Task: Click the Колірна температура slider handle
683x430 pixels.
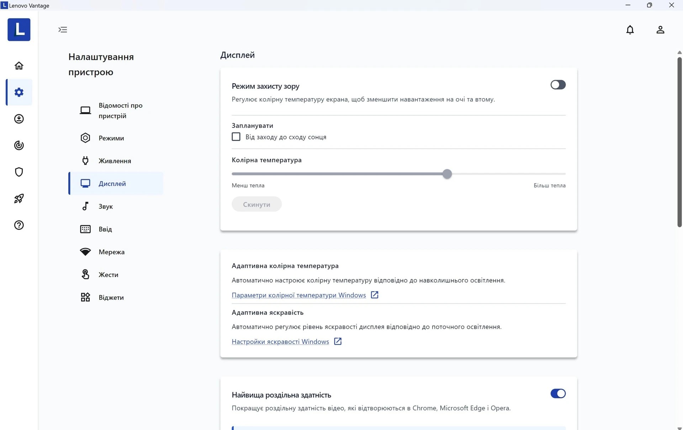Action: pyautogui.click(x=447, y=174)
